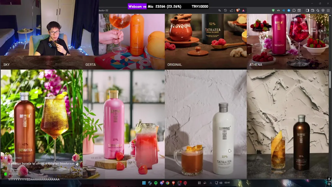Open Google Chrome from the taskbar

click(x=168, y=183)
